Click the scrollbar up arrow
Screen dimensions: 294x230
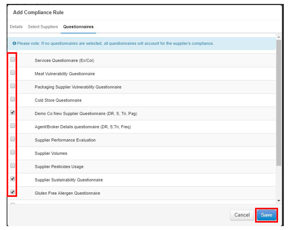279,37
